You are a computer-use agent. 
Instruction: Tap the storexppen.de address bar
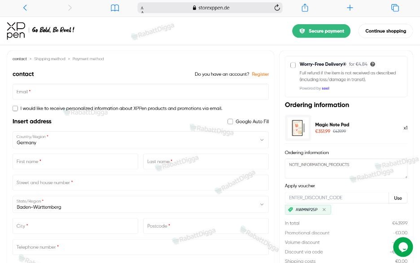[210, 8]
